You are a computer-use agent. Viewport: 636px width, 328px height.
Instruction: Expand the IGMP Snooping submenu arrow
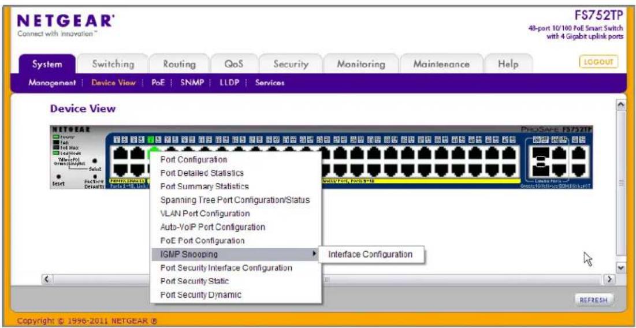pyautogui.click(x=314, y=254)
